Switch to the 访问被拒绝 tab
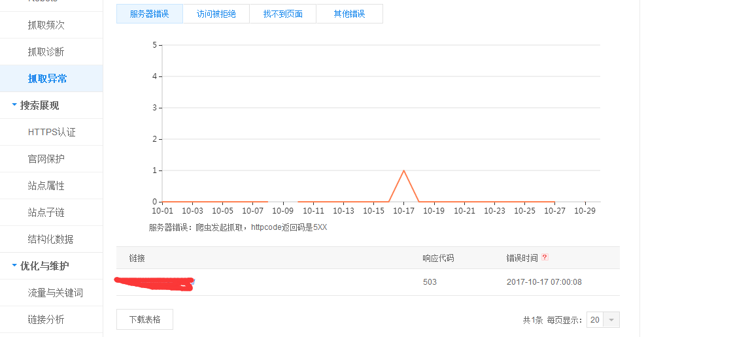731x337 pixels. coord(216,14)
